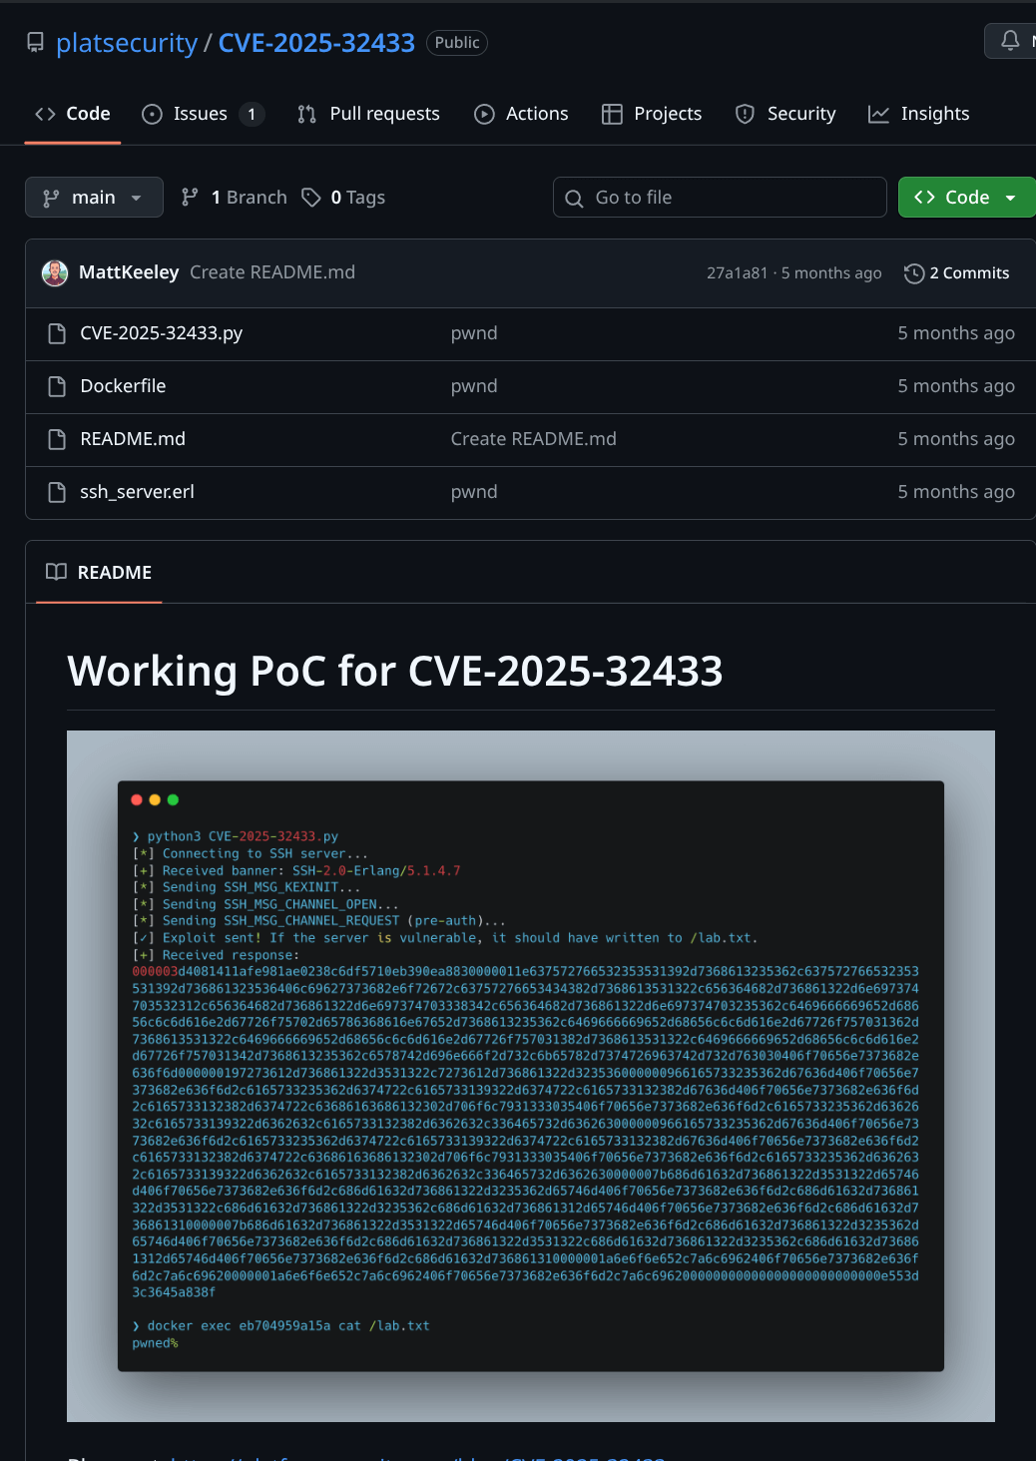Open the Pull requests tab
The height and width of the screenshot is (1461, 1036).
tap(368, 114)
